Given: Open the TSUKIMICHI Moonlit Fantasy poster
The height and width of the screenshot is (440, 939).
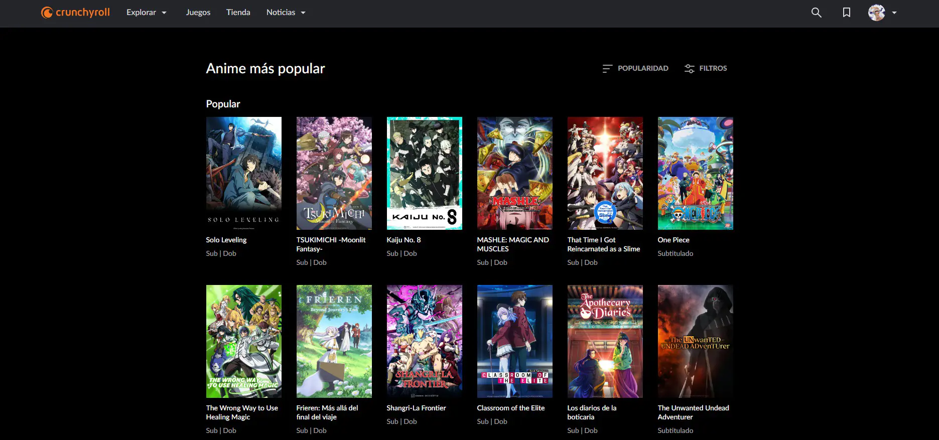Looking at the screenshot, I should pos(334,173).
